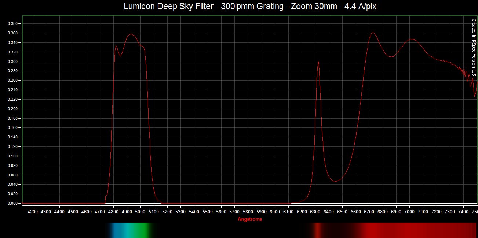Click the 0.380 value on the y-axis

(12, 24)
